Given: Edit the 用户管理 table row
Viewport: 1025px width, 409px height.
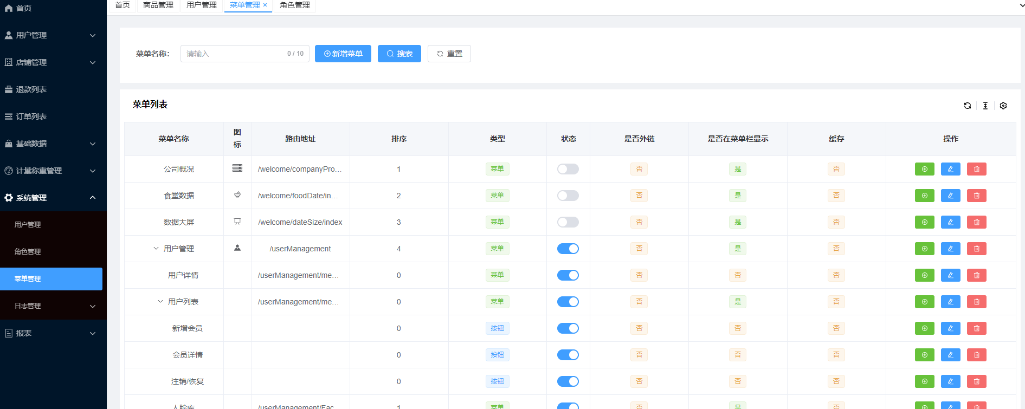Looking at the screenshot, I should 951,249.
